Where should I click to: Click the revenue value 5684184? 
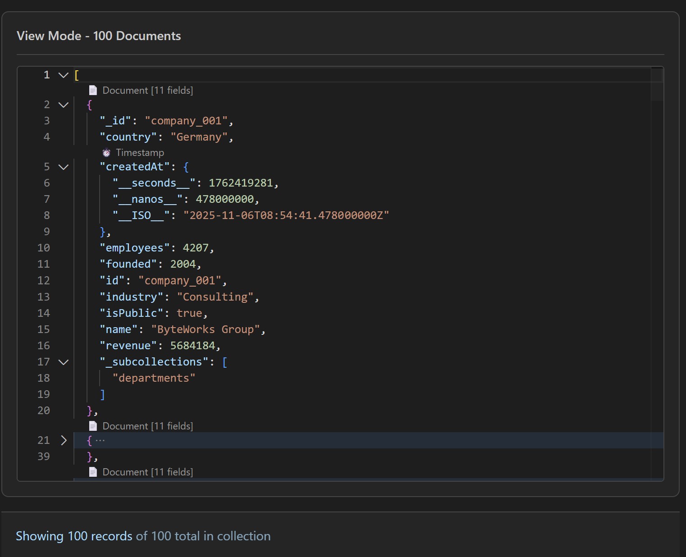194,345
